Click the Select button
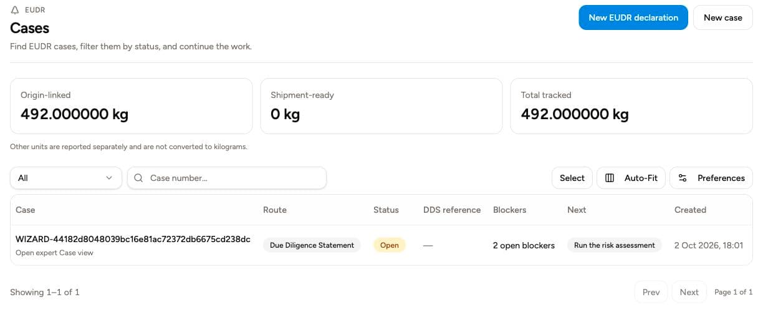This screenshot has width=763, height=317. coord(572,178)
